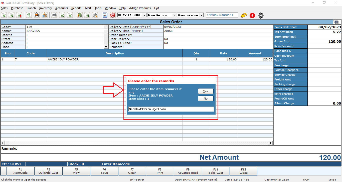Image resolution: width=342 pixels, height=182 pixels.
Task: Click the cart icon with red down arrow
Action: pos(19,15)
